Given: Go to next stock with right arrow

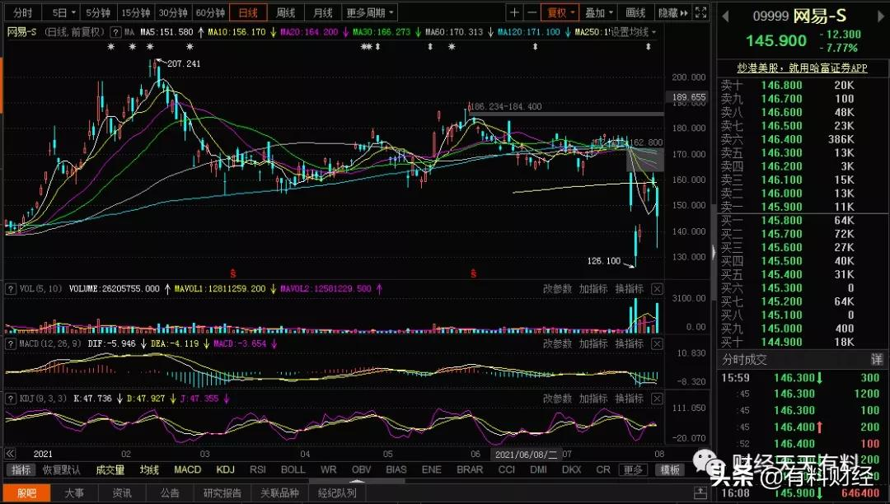Looking at the screenshot, I should 882,17.
